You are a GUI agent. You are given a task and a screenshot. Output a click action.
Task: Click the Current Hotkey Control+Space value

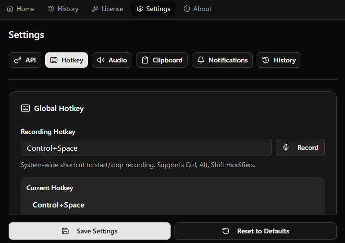click(59, 205)
